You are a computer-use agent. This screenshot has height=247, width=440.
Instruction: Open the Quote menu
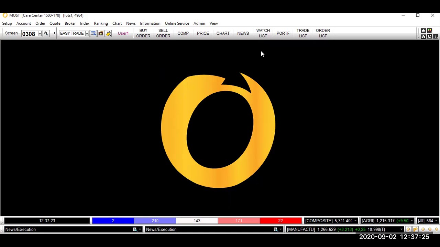click(x=55, y=23)
